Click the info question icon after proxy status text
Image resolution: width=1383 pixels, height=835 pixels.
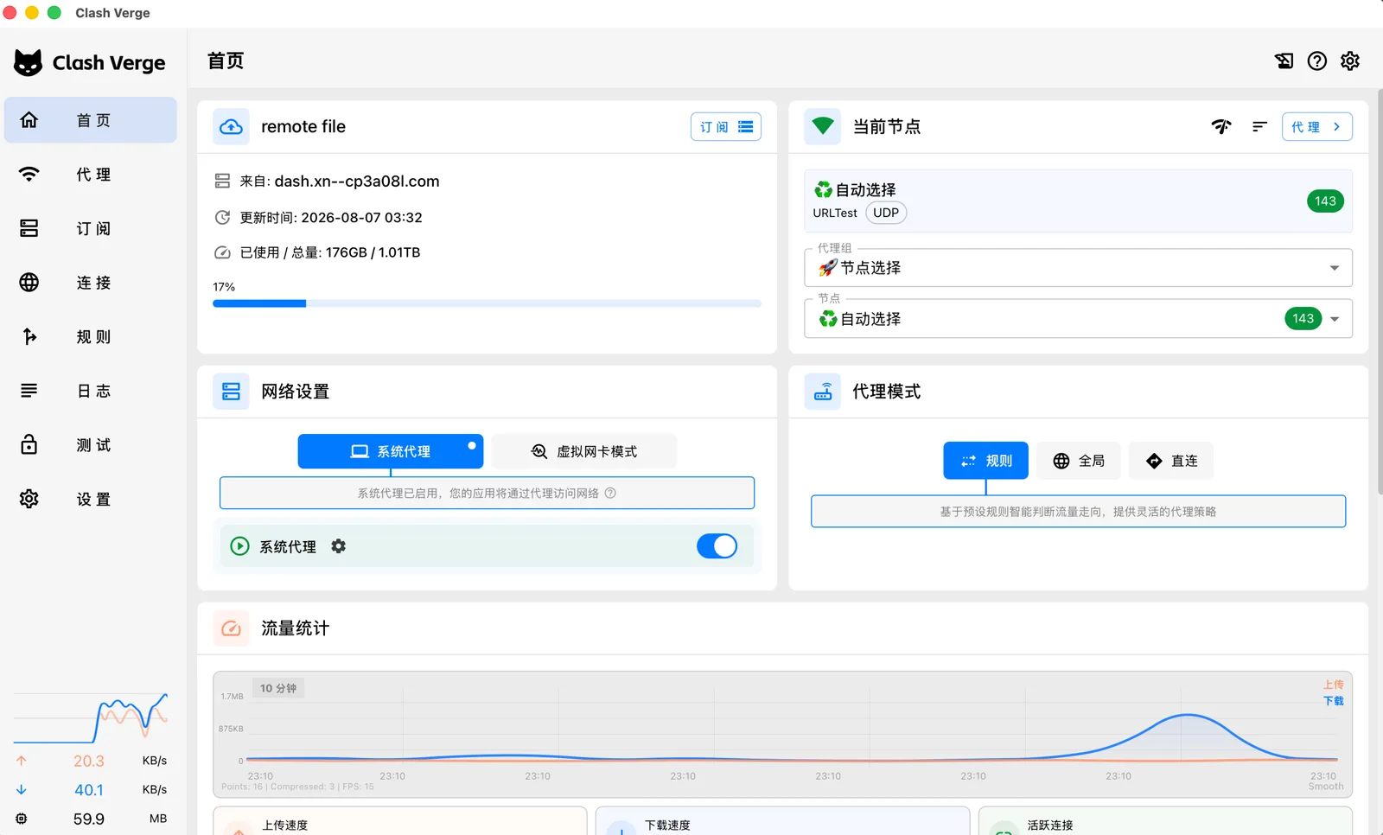click(x=610, y=493)
